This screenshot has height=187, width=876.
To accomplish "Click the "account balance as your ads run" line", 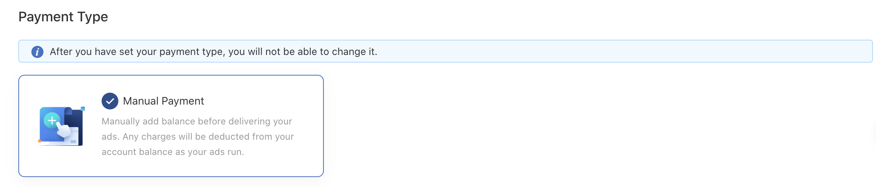I will click(173, 152).
